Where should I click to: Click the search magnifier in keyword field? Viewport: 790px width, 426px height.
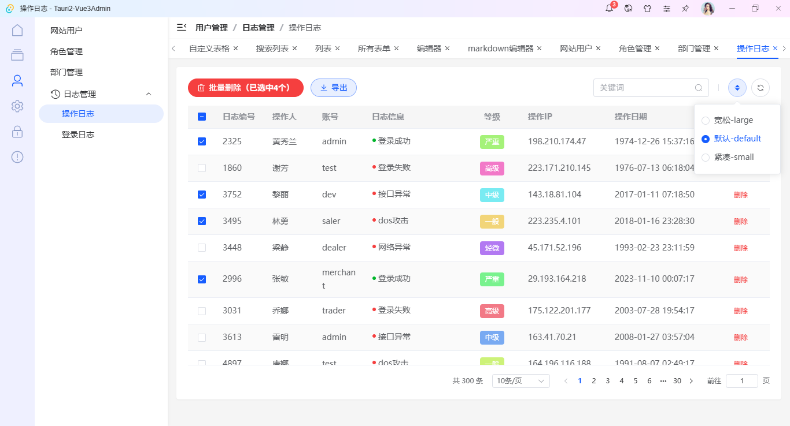pos(699,87)
